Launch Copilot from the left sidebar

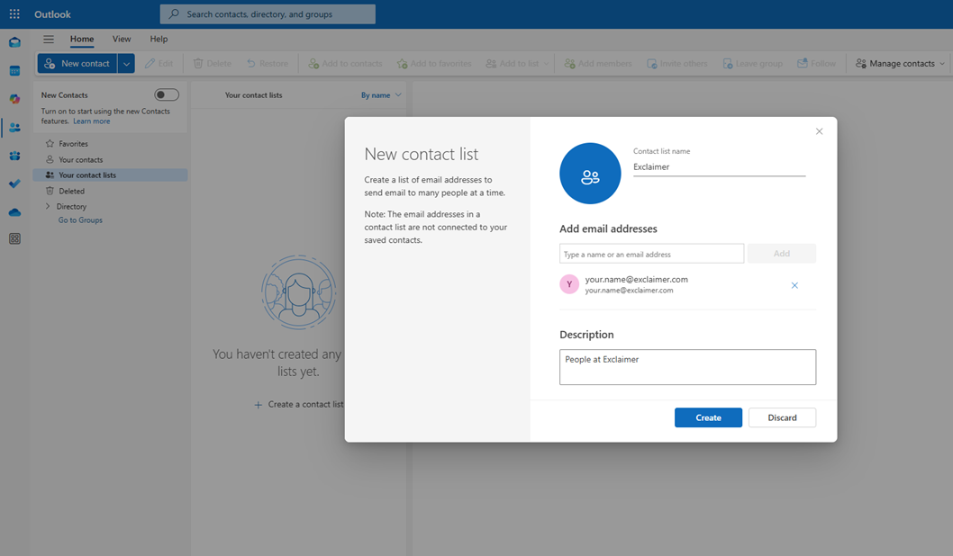pyautogui.click(x=14, y=99)
